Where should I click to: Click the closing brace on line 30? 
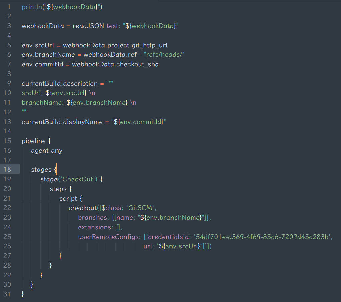(32, 285)
